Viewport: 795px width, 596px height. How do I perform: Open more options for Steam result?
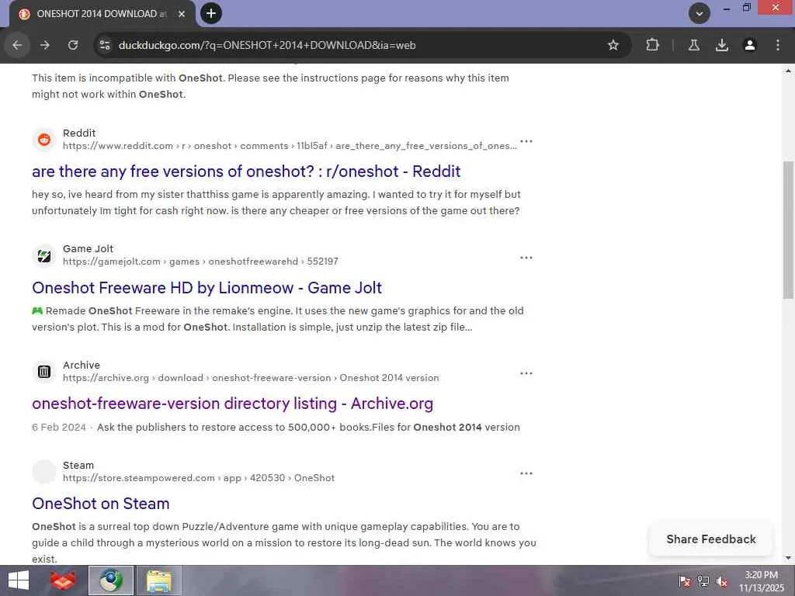[526, 473]
